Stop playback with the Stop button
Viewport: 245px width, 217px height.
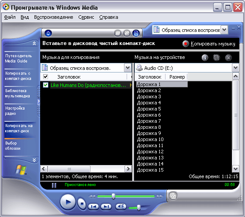coord(82,204)
